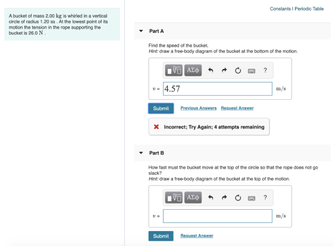Show keyboard shortcuts in the Part B toolbar
This screenshot has width=333, height=246.
[252, 198]
